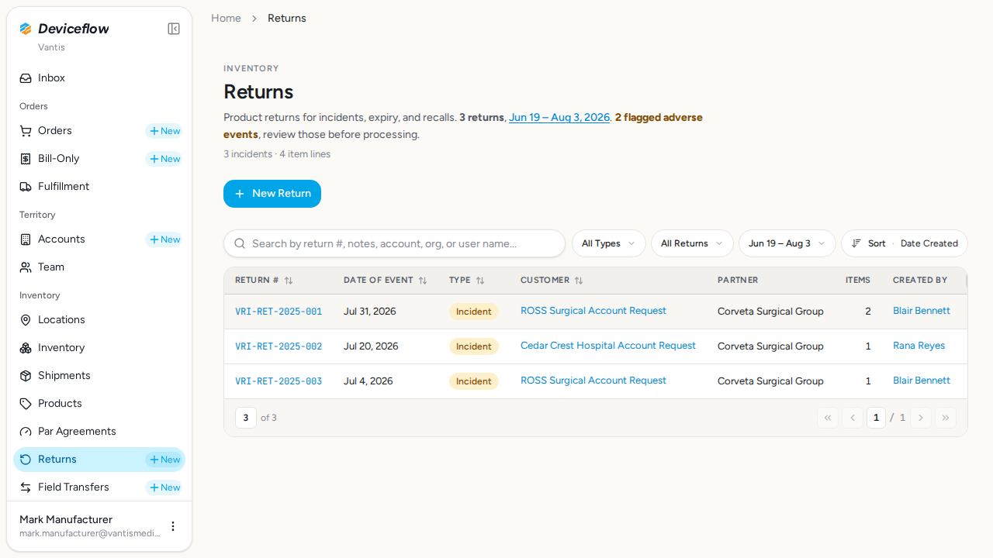Click the Deviceflow logo icon
The height and width of the screenshot is (558, 993).
26,29
